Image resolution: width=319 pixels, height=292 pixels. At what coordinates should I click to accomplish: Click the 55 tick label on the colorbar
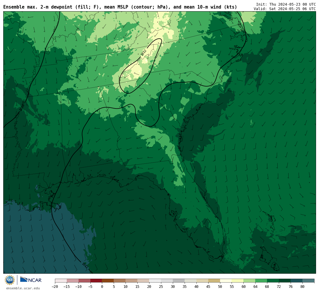(232, 287)
